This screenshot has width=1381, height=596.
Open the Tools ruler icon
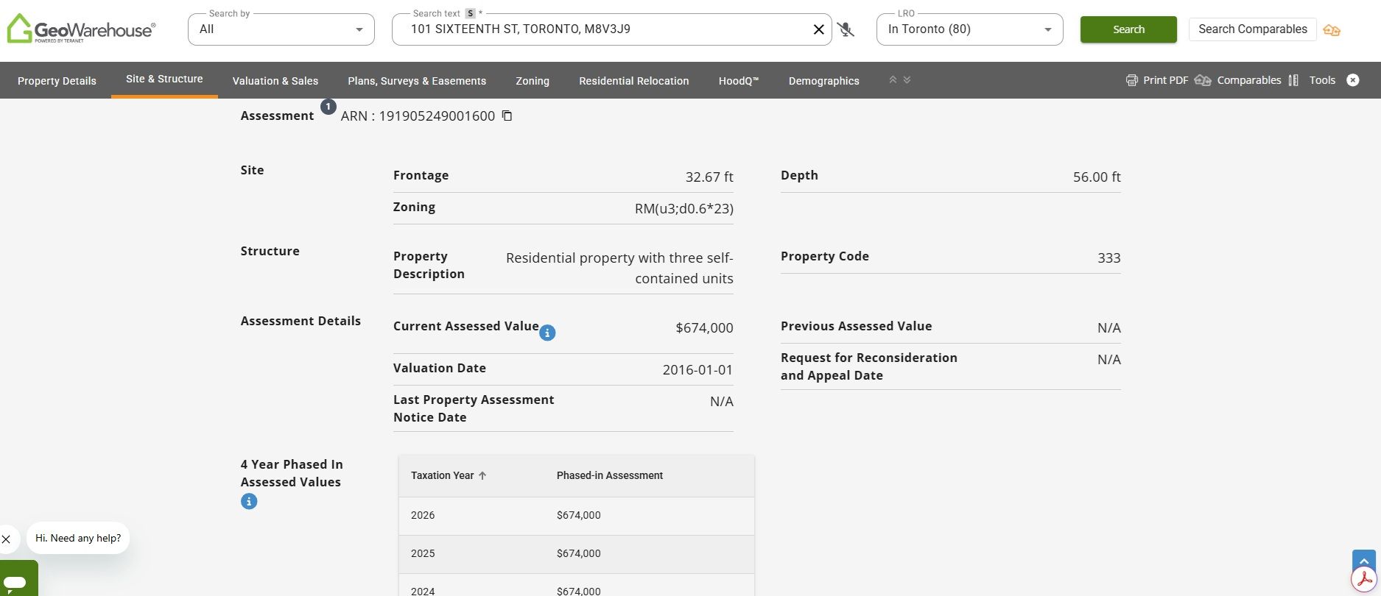pyautogui.click(x=1293, y=80)
